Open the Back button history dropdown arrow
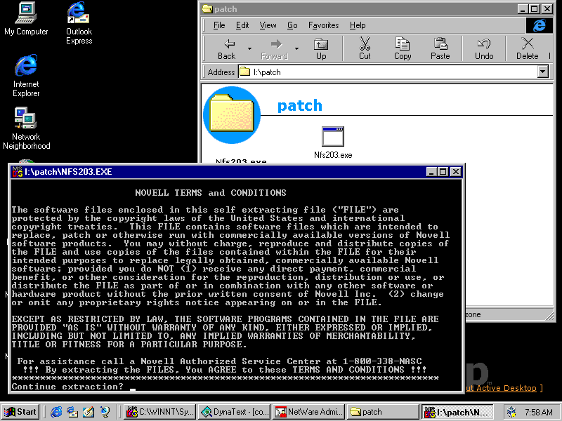Viewport: 562px width, 421px height. tap(249, 48)
